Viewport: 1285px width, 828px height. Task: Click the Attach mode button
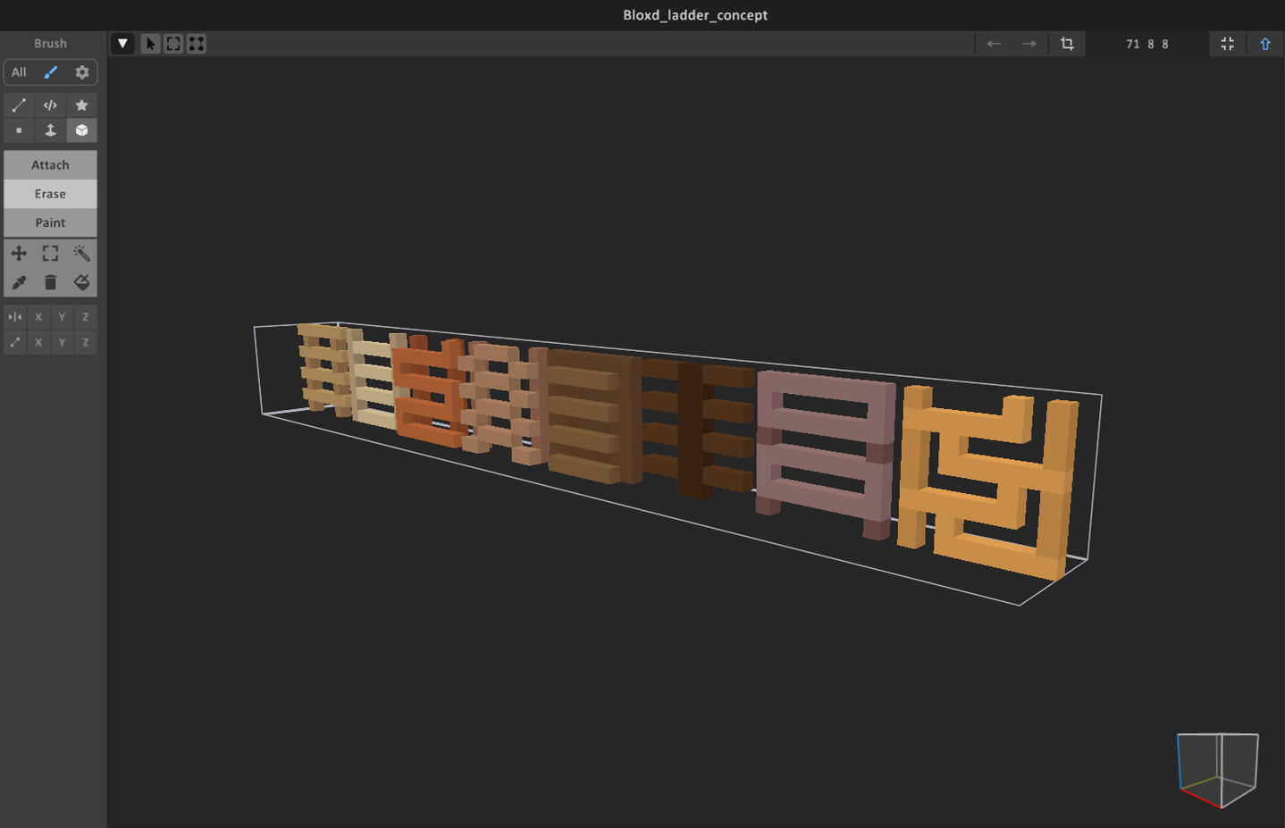tap(50, 165)
